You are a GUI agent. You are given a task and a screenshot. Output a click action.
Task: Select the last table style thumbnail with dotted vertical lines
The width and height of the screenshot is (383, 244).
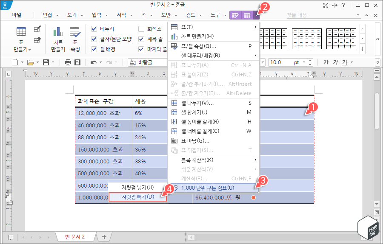point(341,39)
